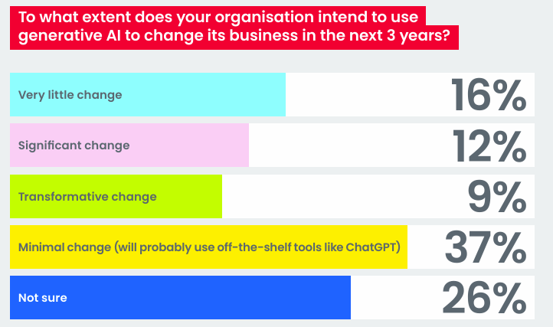This screenshot has width=553, height=327.
Task: Select the pink 'Significant change' bar
Action: [129, 145]
